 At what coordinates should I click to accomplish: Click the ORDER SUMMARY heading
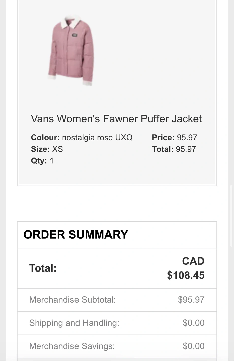click(x=76, y=235)
